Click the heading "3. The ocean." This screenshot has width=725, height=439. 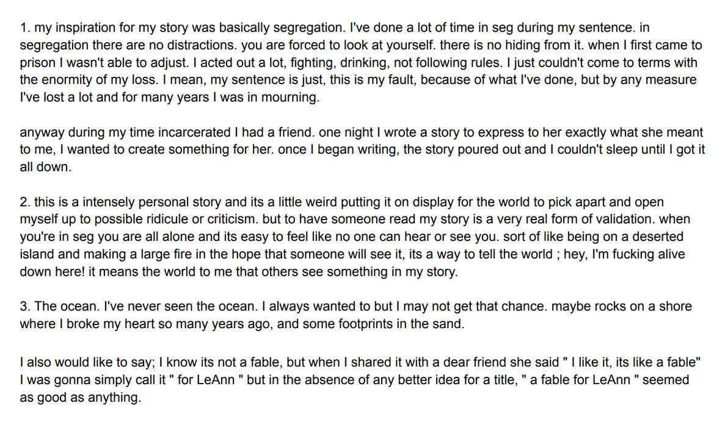coord(60,307)
